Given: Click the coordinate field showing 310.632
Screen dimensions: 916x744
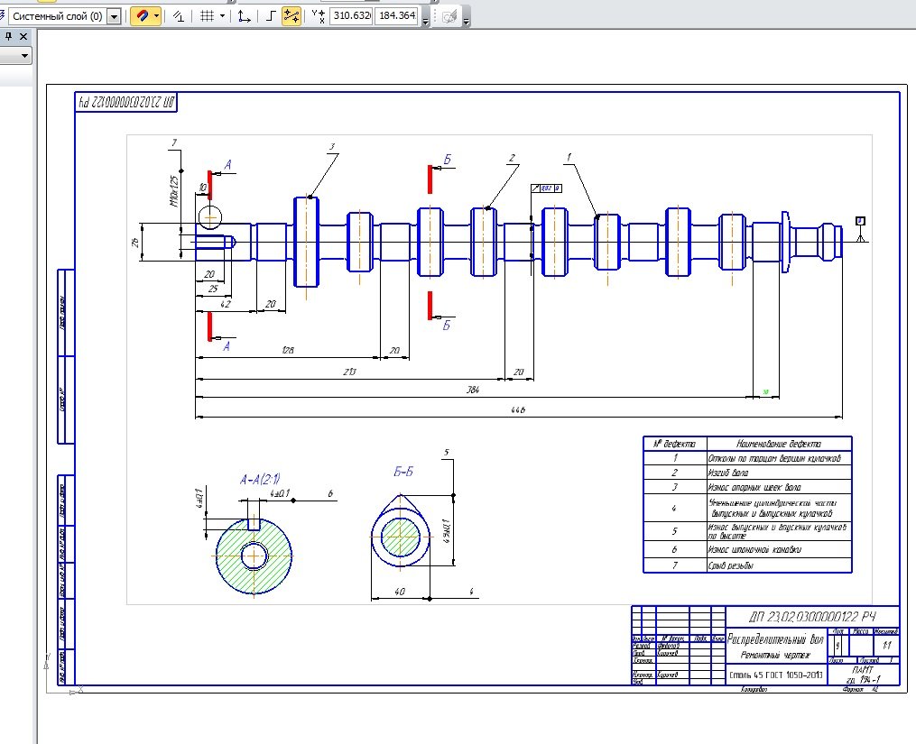Looking at the screenshot, I should click(350, 16).
